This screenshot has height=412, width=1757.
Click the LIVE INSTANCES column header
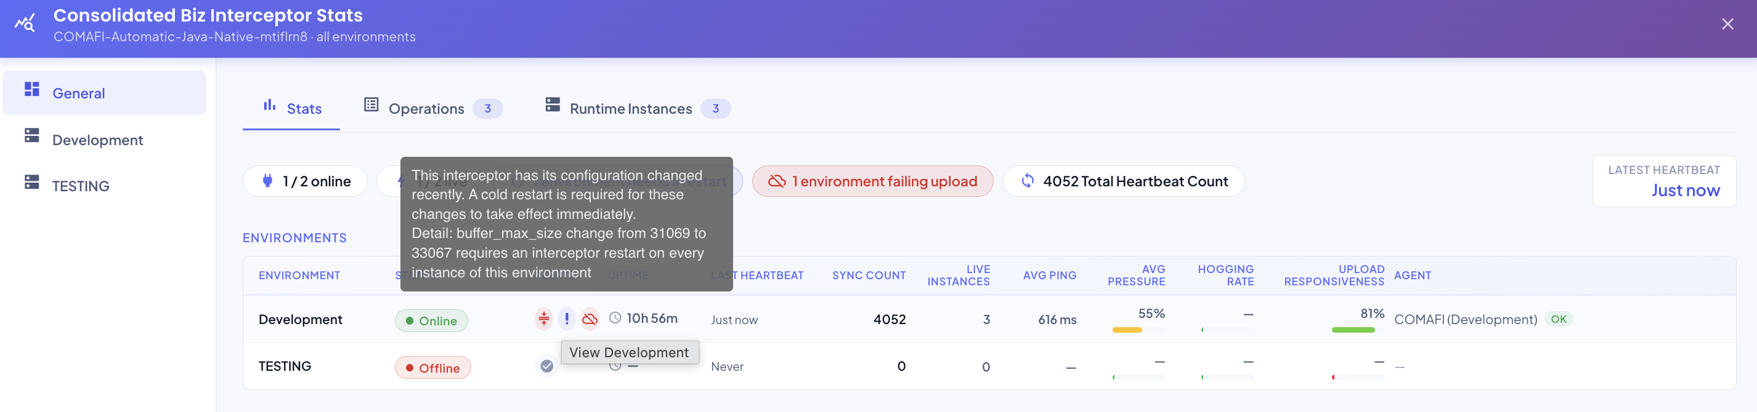[959, 275]
